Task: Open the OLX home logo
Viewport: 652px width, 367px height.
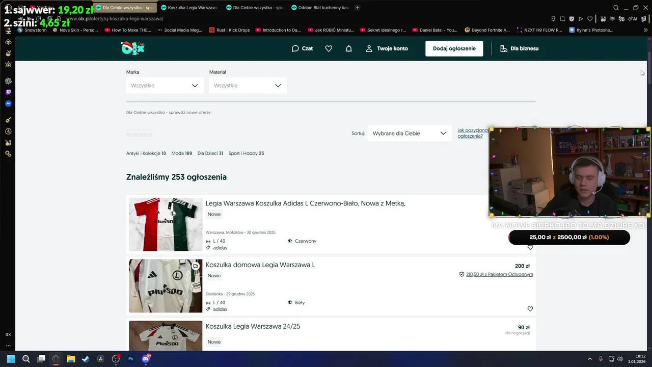Action: click(133, 48)
